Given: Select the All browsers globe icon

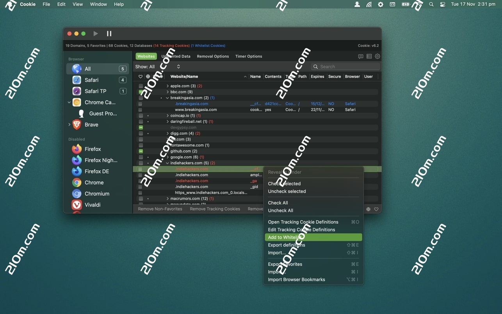Looking at the screenshot, I should (x=77, y=69).
